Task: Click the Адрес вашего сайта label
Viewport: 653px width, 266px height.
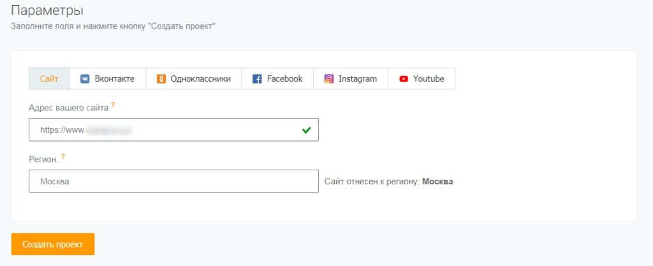Action: click(x=68, y=108)
